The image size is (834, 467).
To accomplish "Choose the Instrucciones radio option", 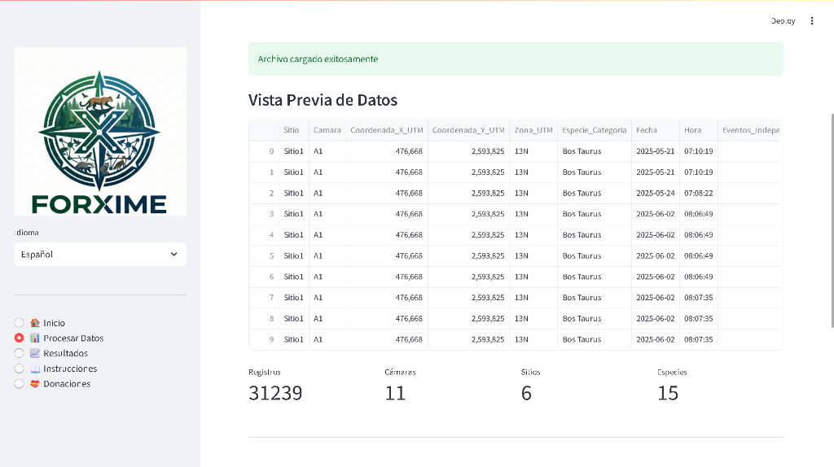I will point(20,369).
